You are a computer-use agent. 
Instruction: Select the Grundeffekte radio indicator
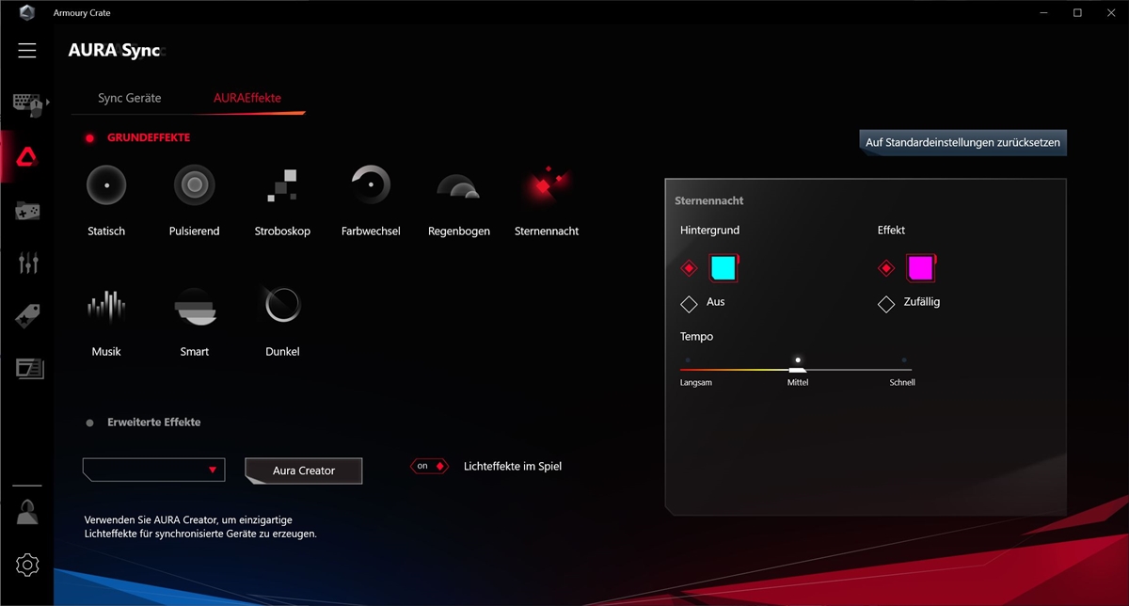[x=90, y=138]
